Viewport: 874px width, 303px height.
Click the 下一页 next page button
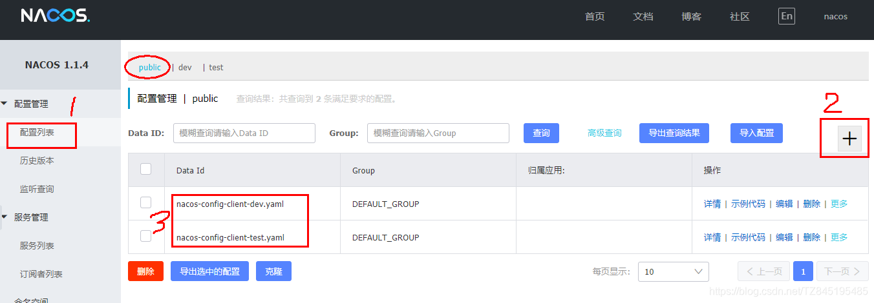point(842,271)
